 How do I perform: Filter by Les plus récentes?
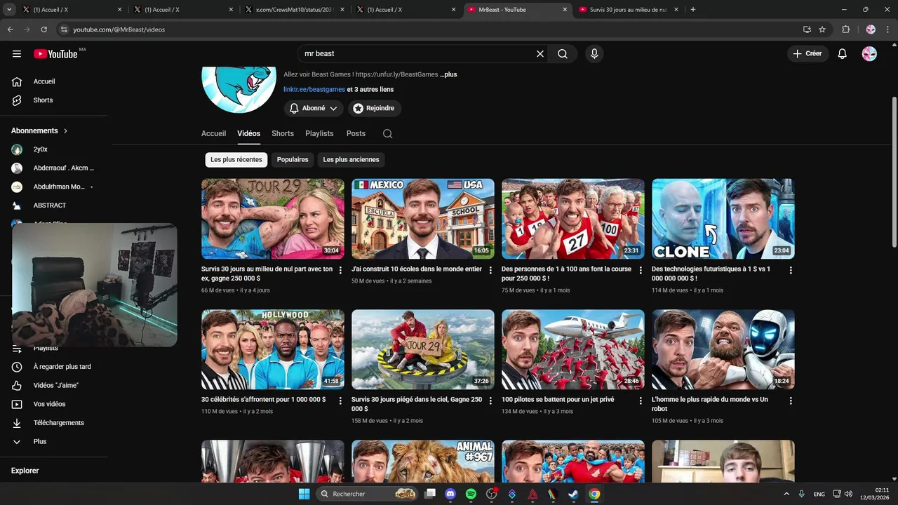coord(236,160)
